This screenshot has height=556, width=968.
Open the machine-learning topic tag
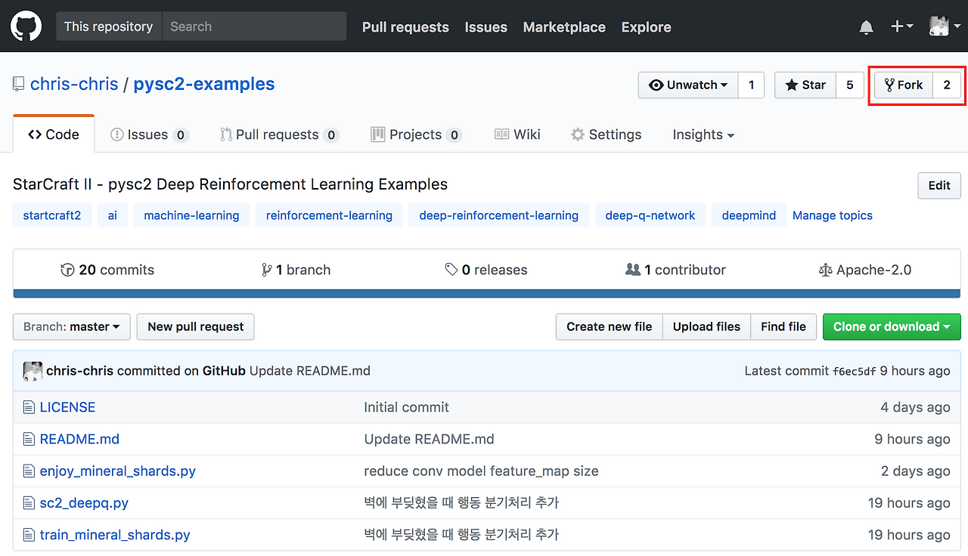(191, 215)
